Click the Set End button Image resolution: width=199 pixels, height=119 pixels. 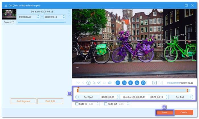(x=180, y=97)
